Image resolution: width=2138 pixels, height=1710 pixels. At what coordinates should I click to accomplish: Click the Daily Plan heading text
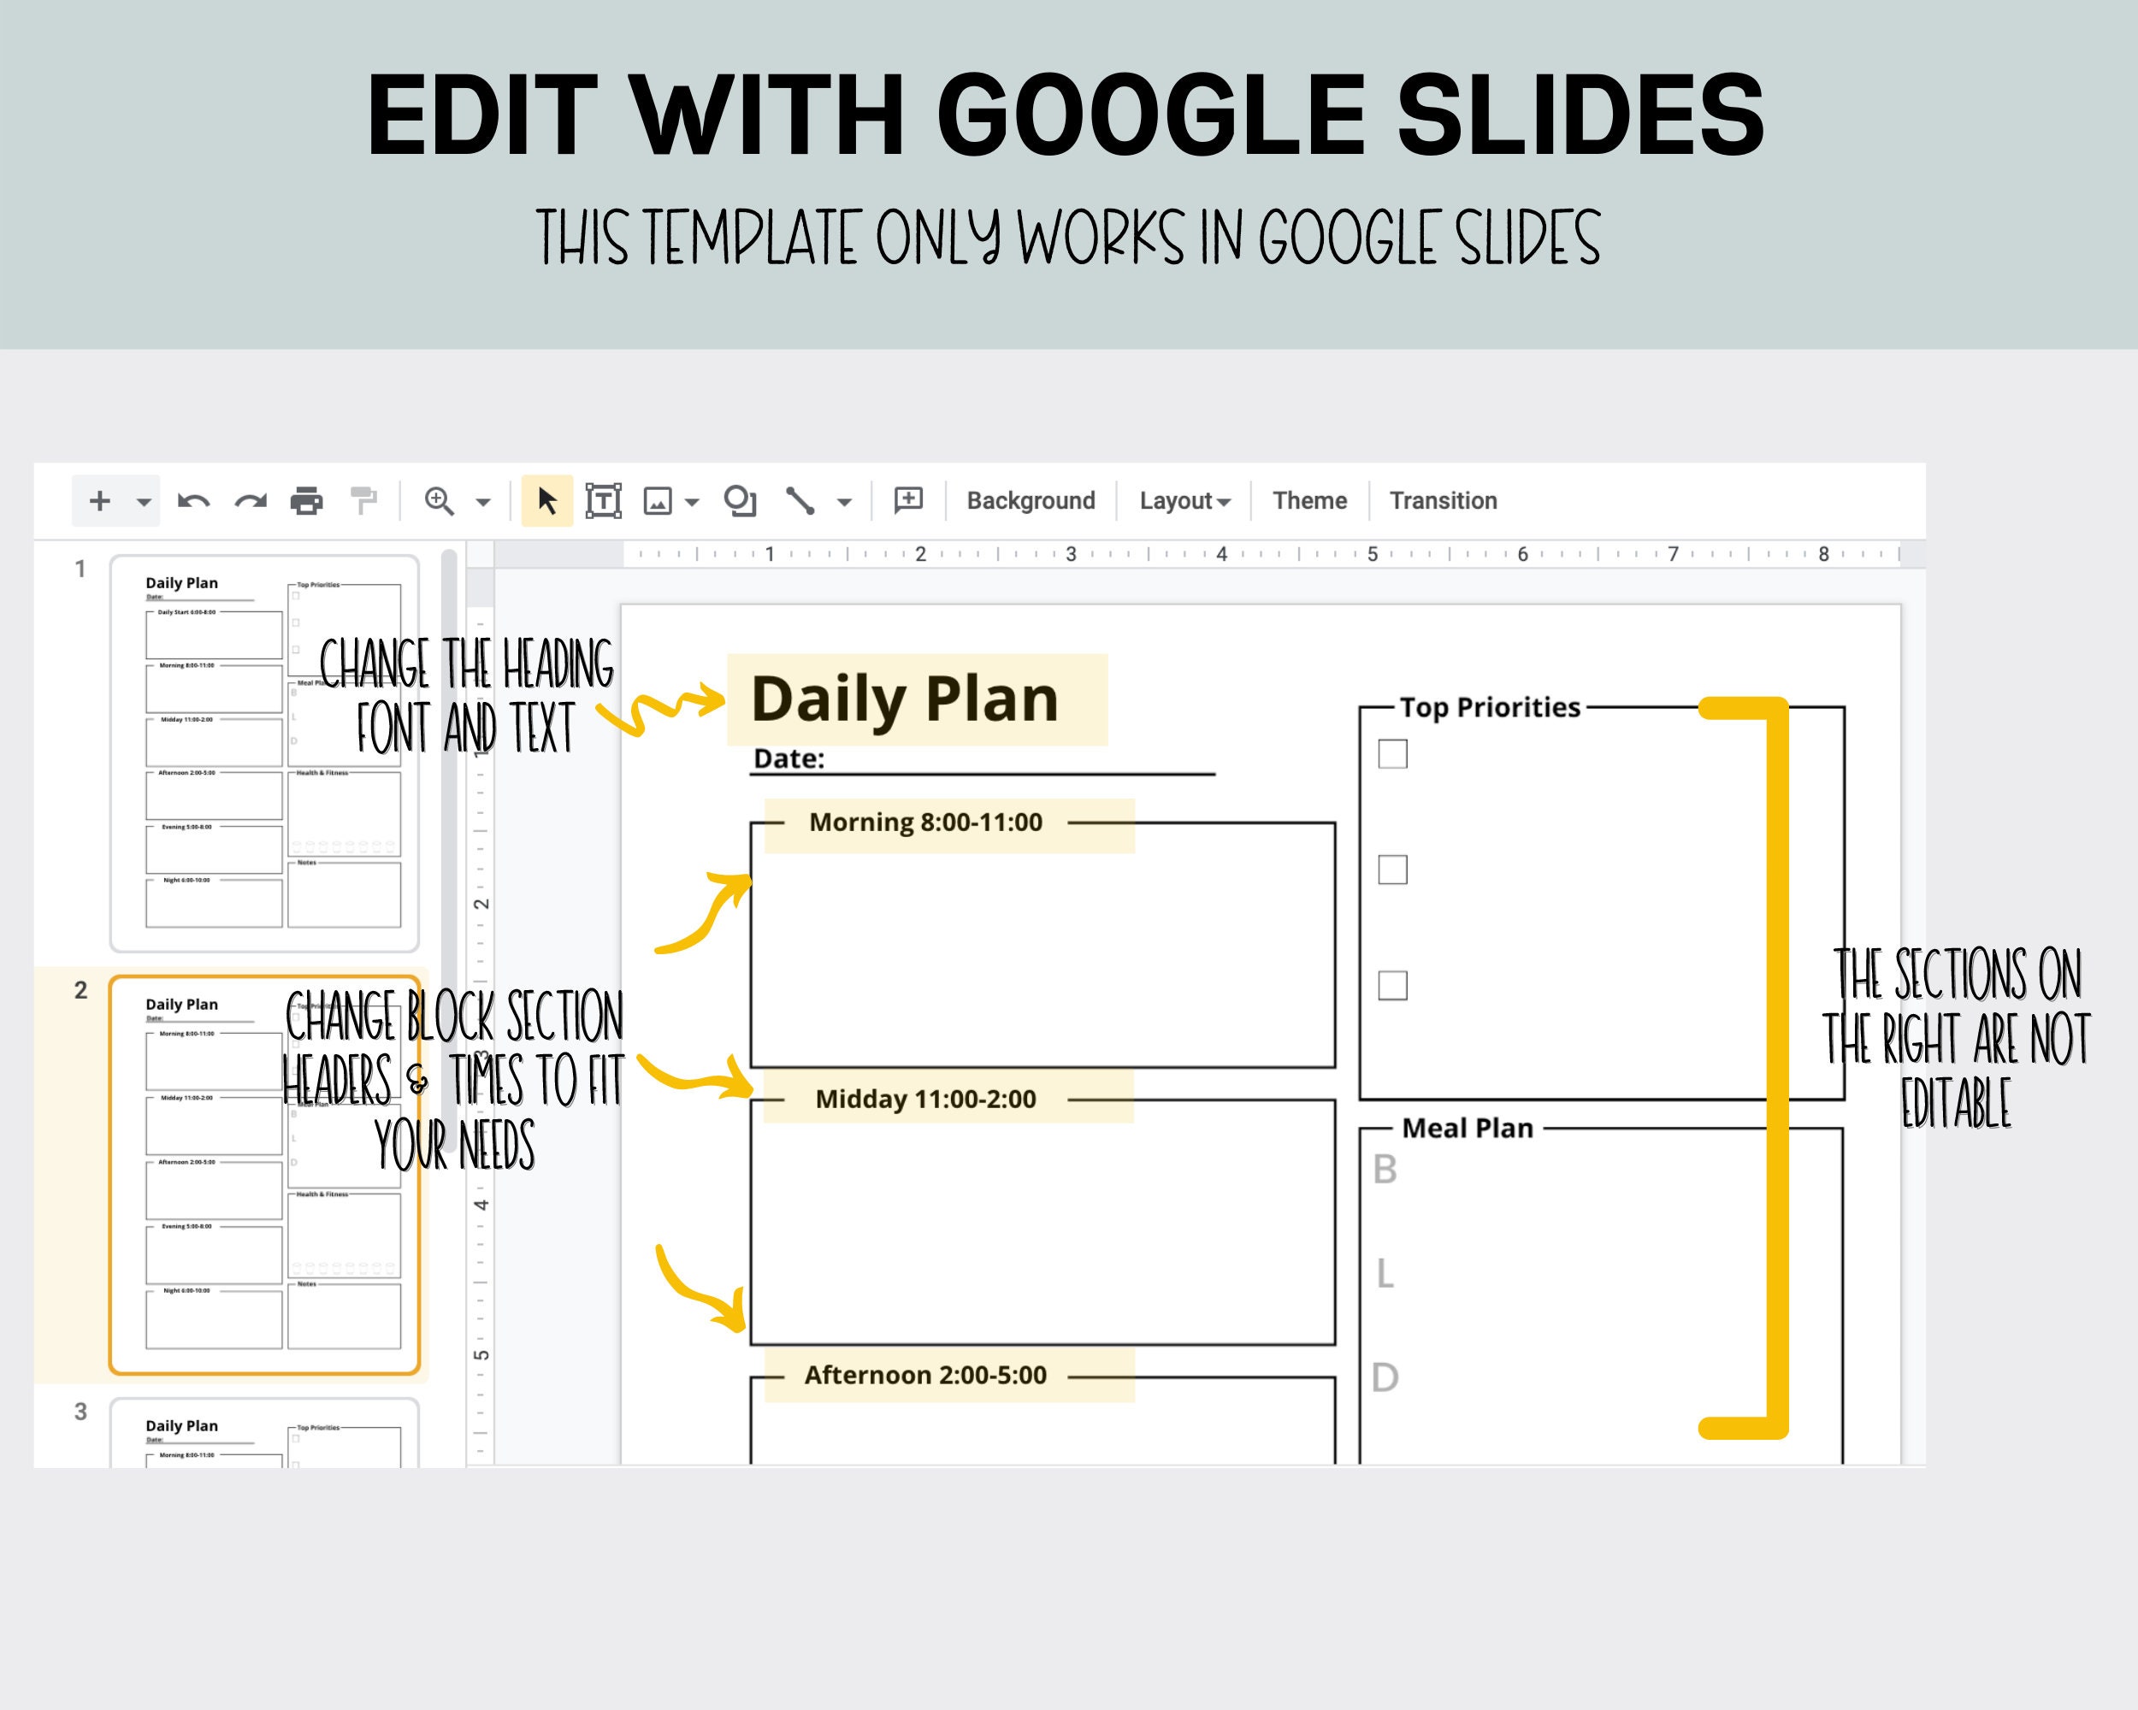click(x=905, y=699)
